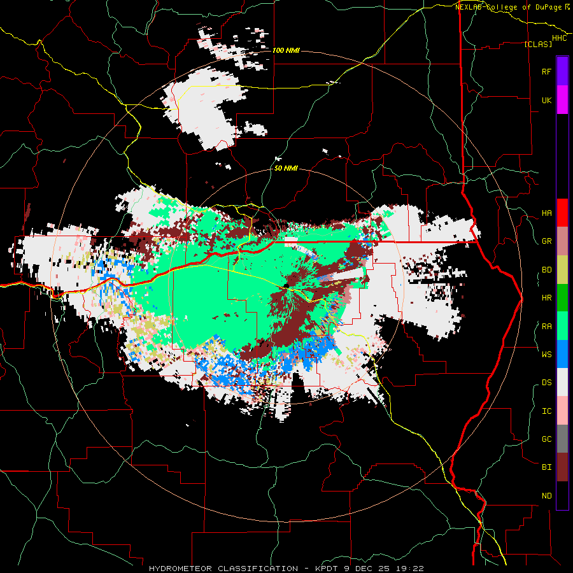Click the HYDROMETEOR CLASSIFICATION title text
573x573 pixels.
point(223,569)
